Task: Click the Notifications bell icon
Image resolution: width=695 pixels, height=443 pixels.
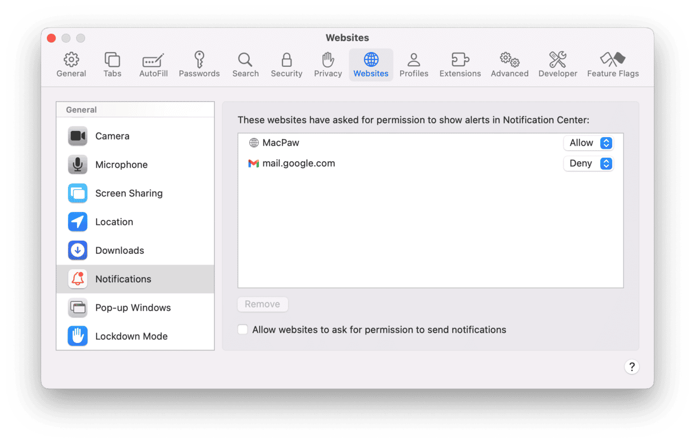Action: point(78,279)
